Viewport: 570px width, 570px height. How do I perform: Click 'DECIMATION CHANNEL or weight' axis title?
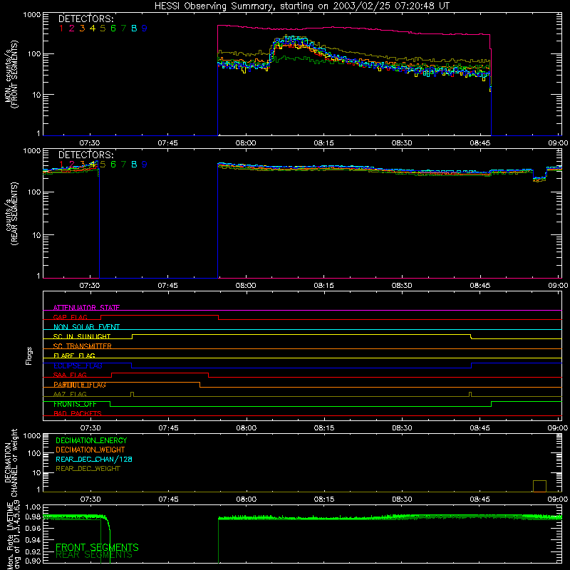point(11,462)
